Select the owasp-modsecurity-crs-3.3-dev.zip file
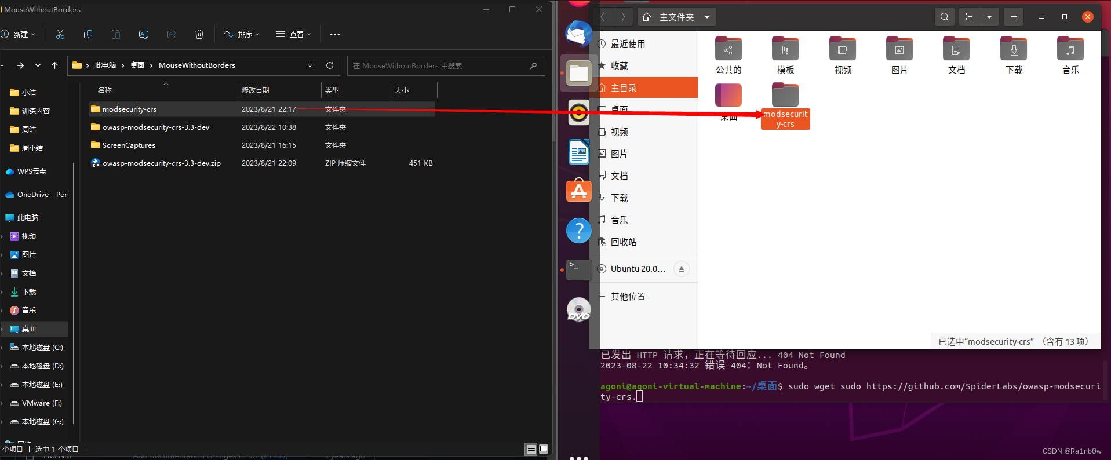 click(262, 163)
